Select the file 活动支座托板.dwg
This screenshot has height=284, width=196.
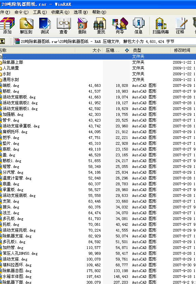click(x=19, y=230)
